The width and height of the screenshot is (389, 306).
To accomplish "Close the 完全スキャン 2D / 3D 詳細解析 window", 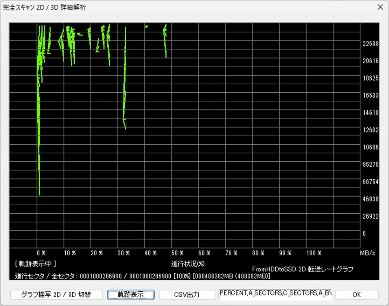I will pyautogui.click(x=380, y=7).
